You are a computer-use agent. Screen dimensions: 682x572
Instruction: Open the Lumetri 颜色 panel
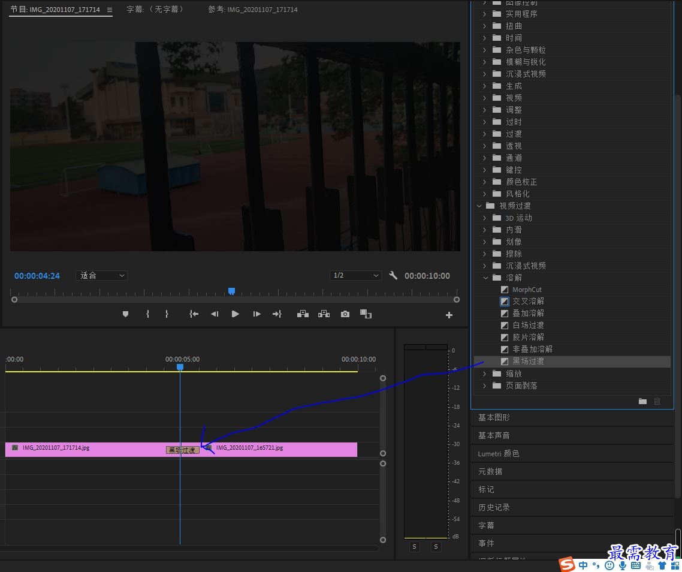coord(499,454)
